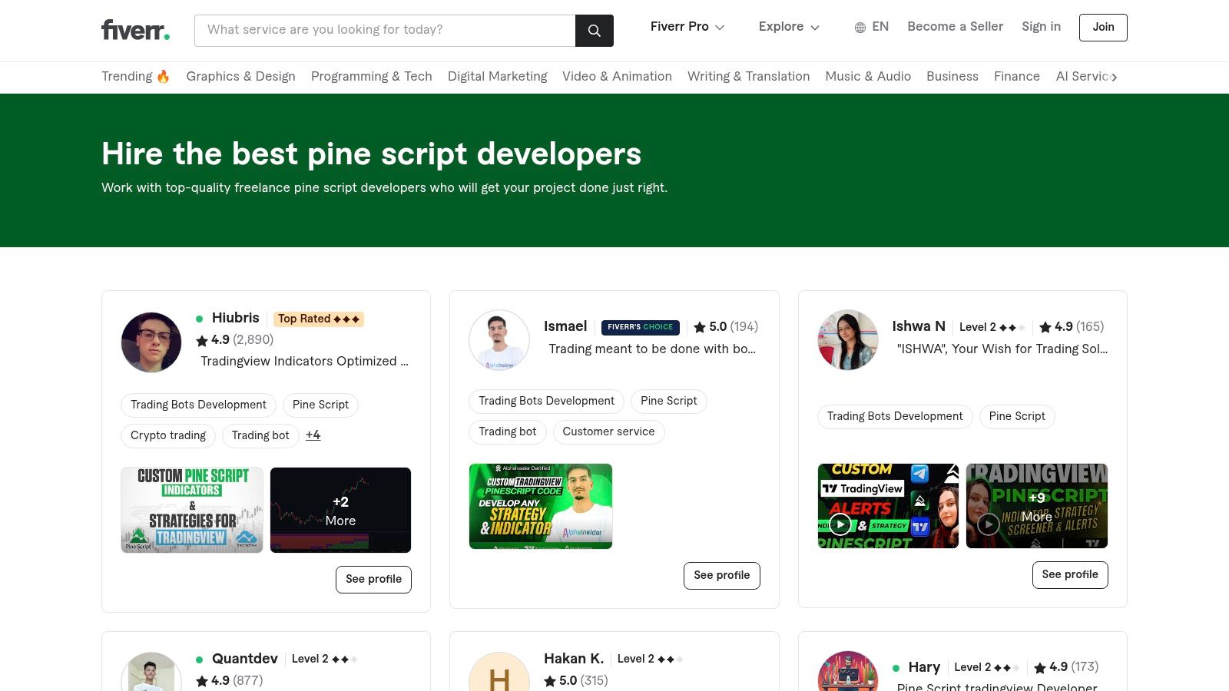Image resolution: width=1229 pixels, height=691 pixels.
Task: Click "Trading meant to be done with bo..." tagline
Action: (x=652, y=349)
